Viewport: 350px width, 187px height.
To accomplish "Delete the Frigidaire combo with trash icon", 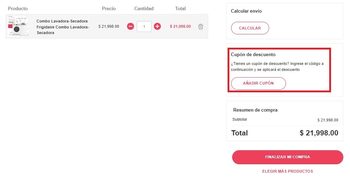I will coord(201,27).
